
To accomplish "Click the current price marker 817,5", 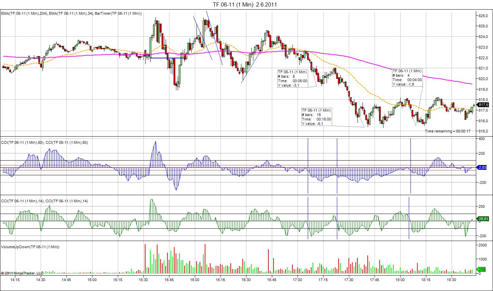I will pyautogui.click(x=483, y=105).
